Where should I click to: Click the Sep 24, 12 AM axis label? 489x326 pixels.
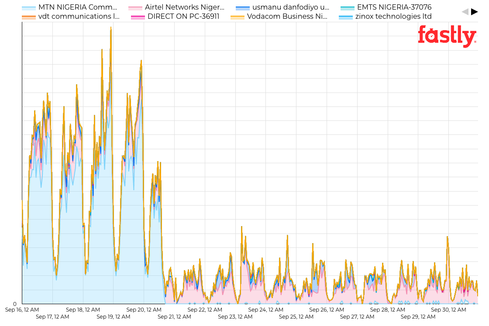266,310
